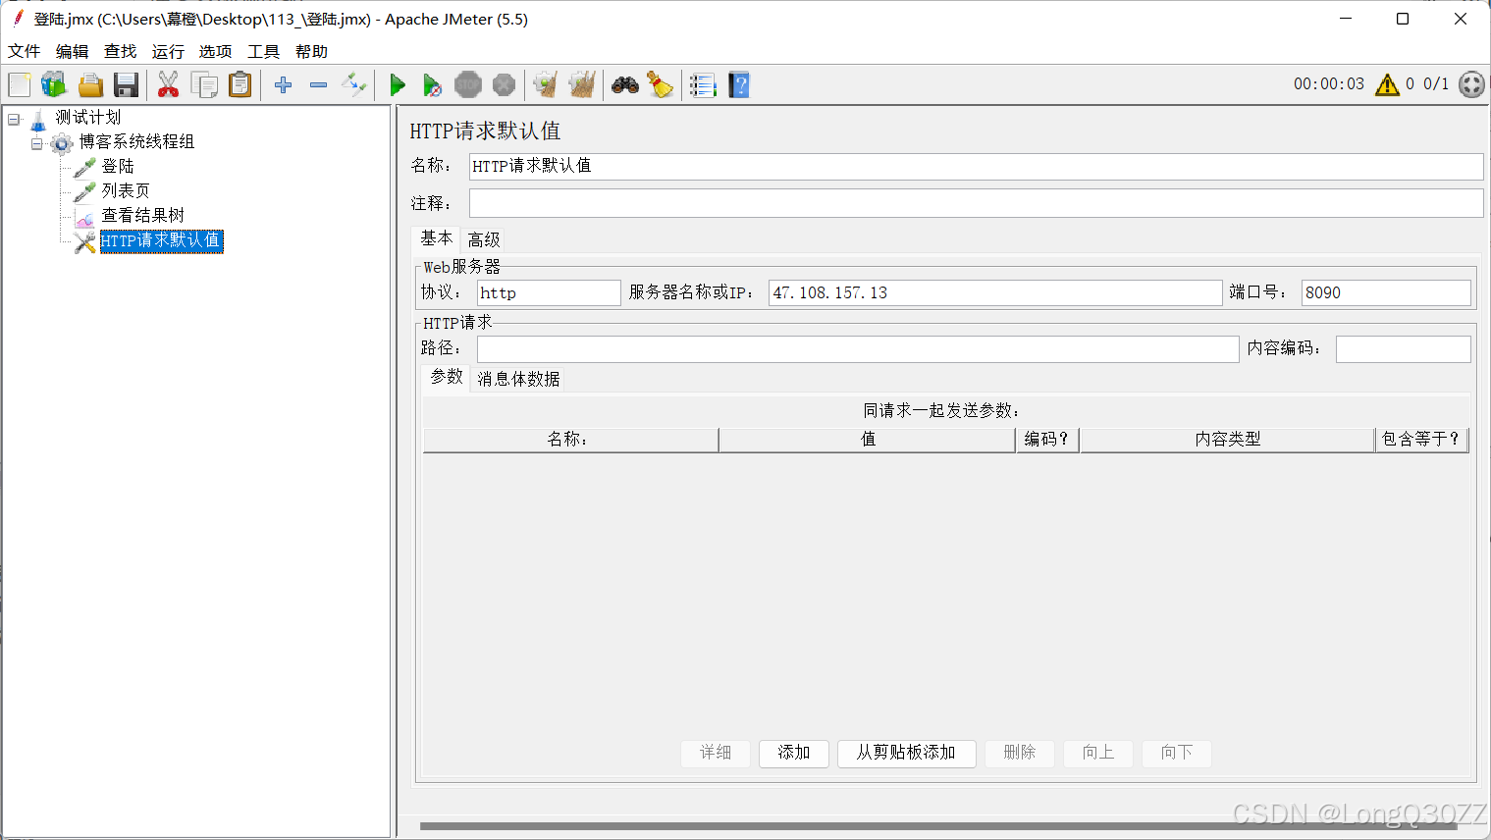Viewport: 1491px width, 840px height.
Task: Click the 值 column header
Action: point(868,440)
